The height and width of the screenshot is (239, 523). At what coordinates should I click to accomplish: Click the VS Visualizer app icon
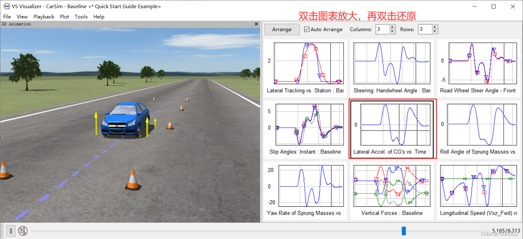tap(7, 6)
